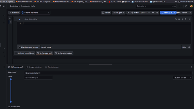
Task: Open the Neueste zuerst sort dropdown
Action: [x=182, y=78]
